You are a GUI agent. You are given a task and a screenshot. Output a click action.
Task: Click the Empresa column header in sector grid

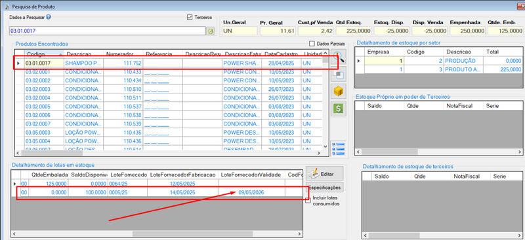tap(384, 52)
